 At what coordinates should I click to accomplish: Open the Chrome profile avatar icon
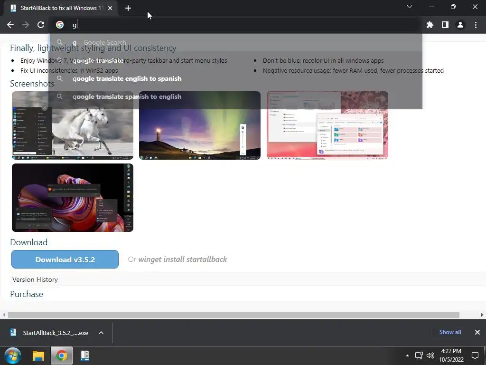click(460, 25)
